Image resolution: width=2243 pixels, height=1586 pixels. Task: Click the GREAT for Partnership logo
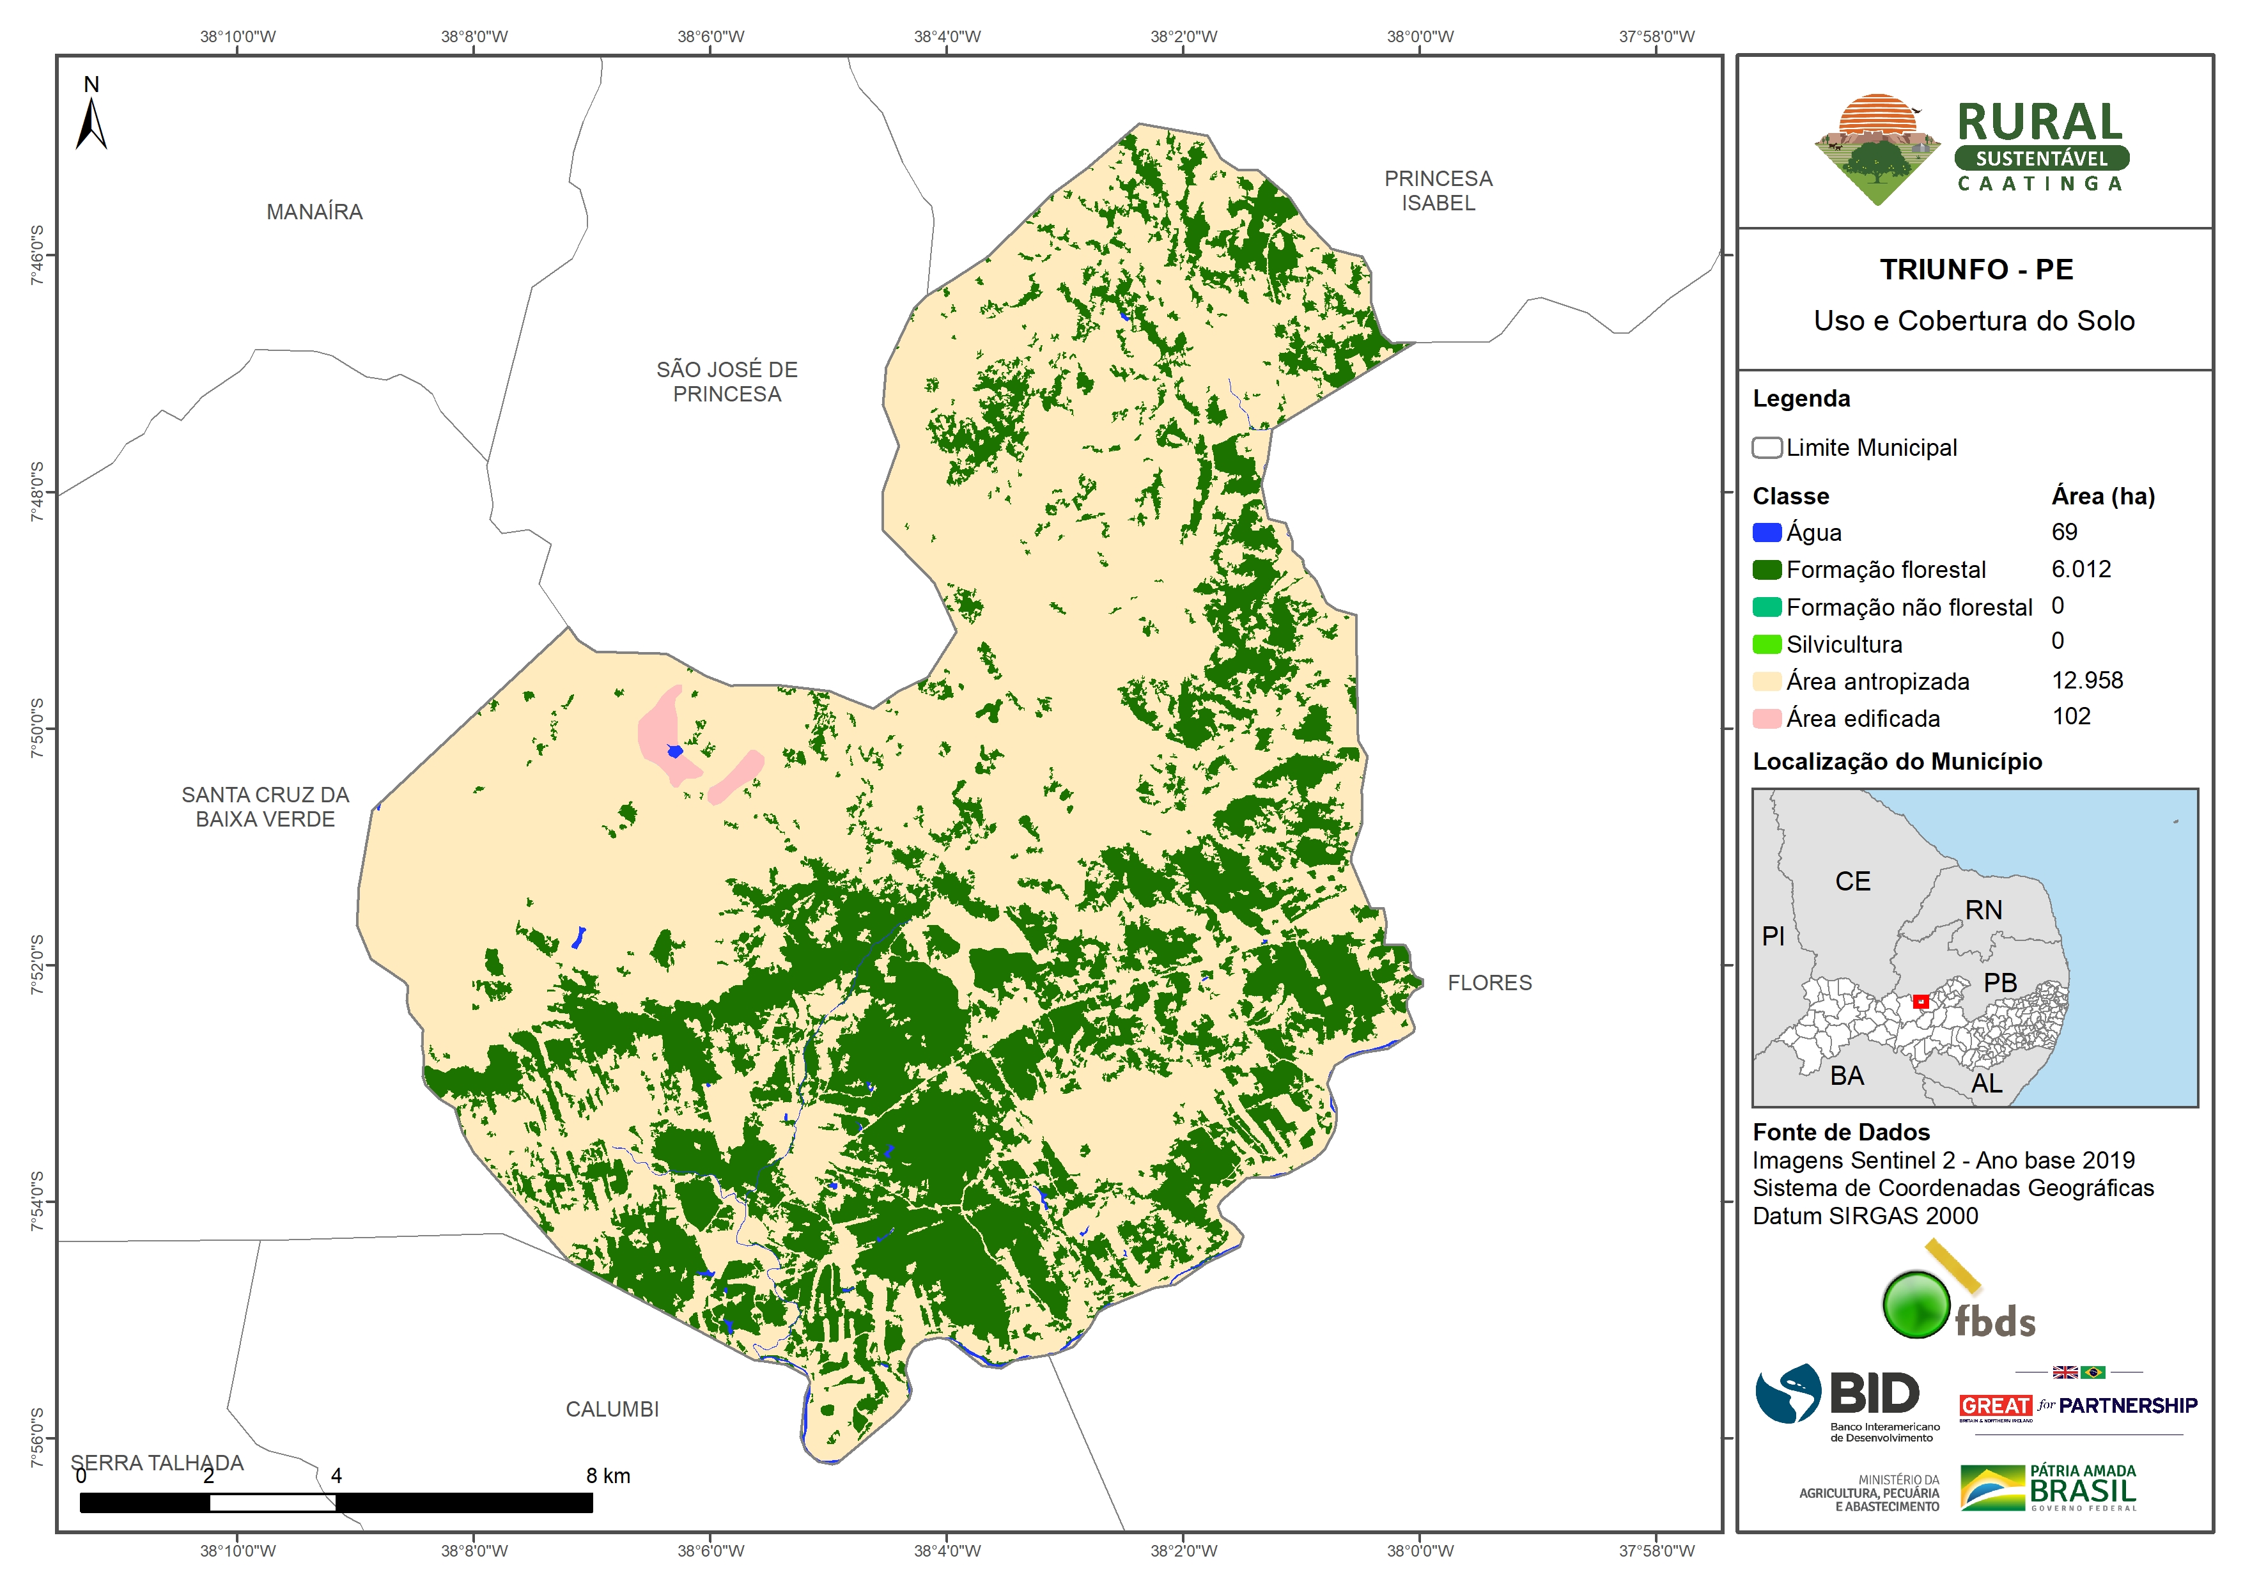pyautogui.click(x=2078, y=1405)
